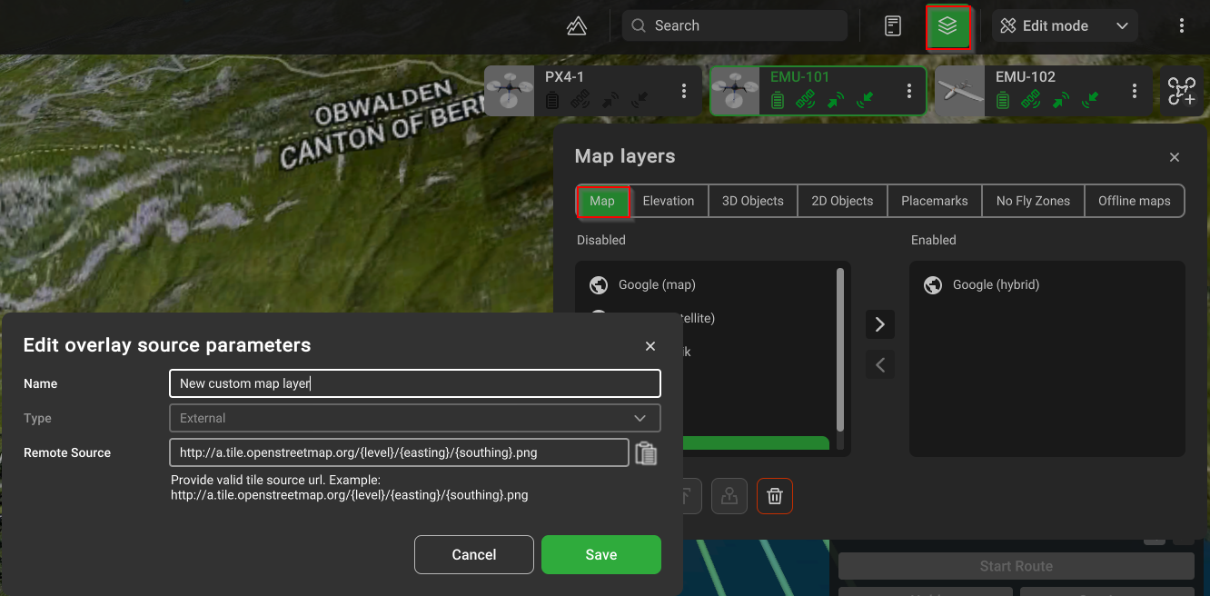Open the top-right overflow menu

(1181, 26)
